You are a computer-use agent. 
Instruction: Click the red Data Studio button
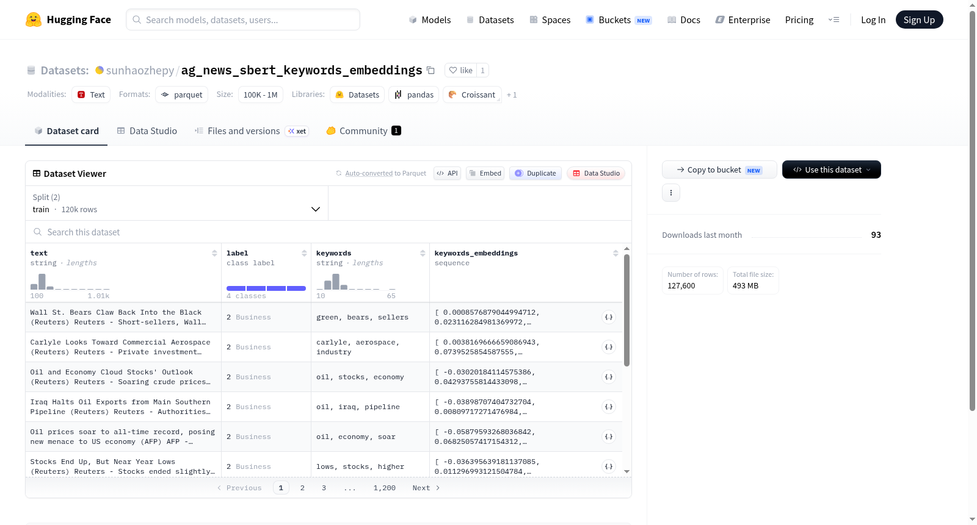596,173
